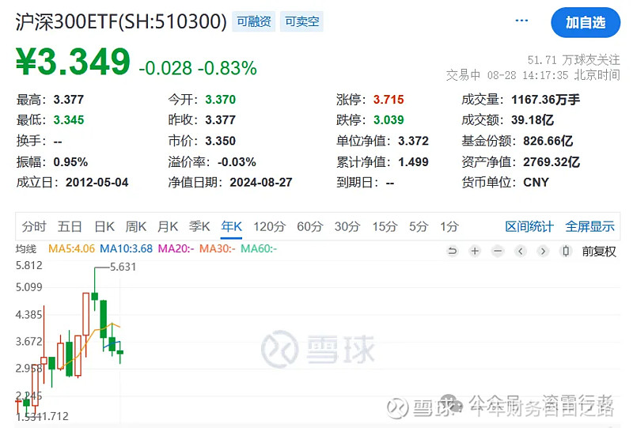Open 区间统计 range statistics

click(x=529, y=226)
